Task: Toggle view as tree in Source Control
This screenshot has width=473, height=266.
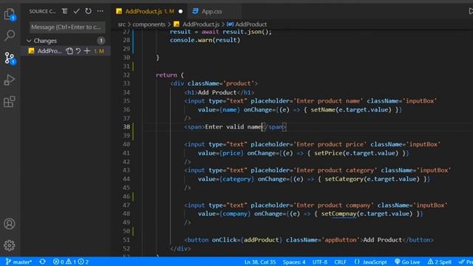Action: click(x=64, y=11)
